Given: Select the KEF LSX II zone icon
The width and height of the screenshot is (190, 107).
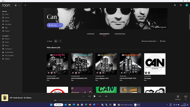Looking at the screenshot, I should [178, 97].
